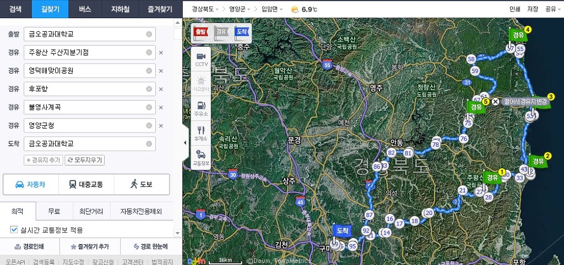Image resolution: width=564 pixels, height=265 pixels.
Task: Click the panel scrollbar up arrow
Action: [178, 23]
